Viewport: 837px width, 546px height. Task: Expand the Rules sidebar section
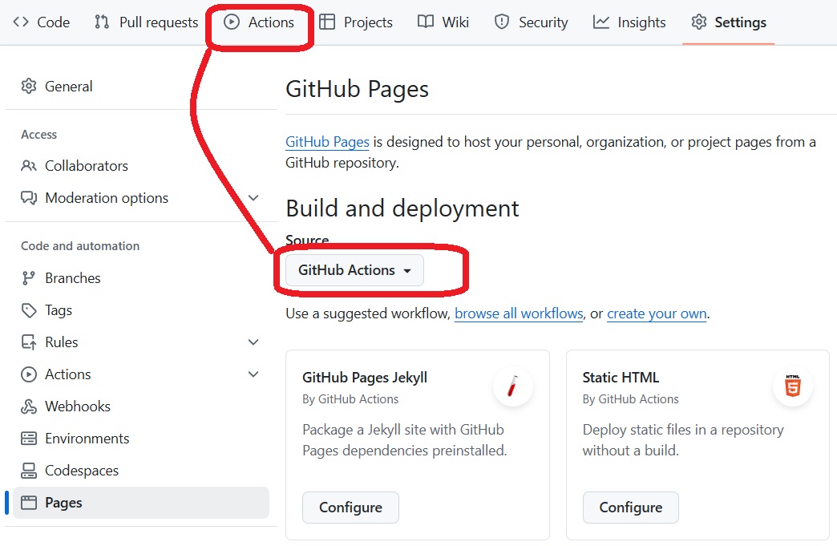253,342
